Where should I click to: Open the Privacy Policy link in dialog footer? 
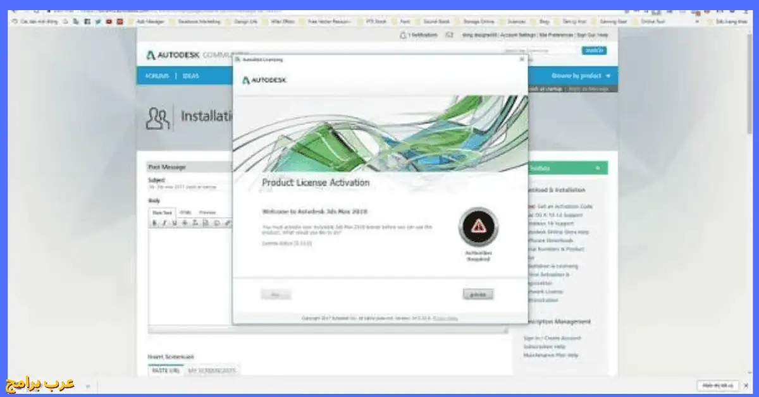445,318
